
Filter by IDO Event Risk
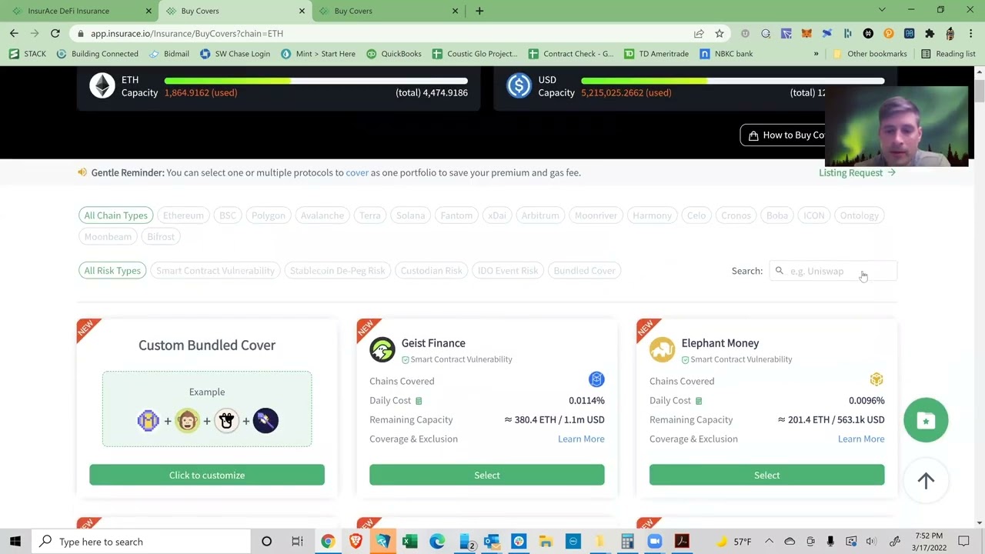tap(508, 271)
